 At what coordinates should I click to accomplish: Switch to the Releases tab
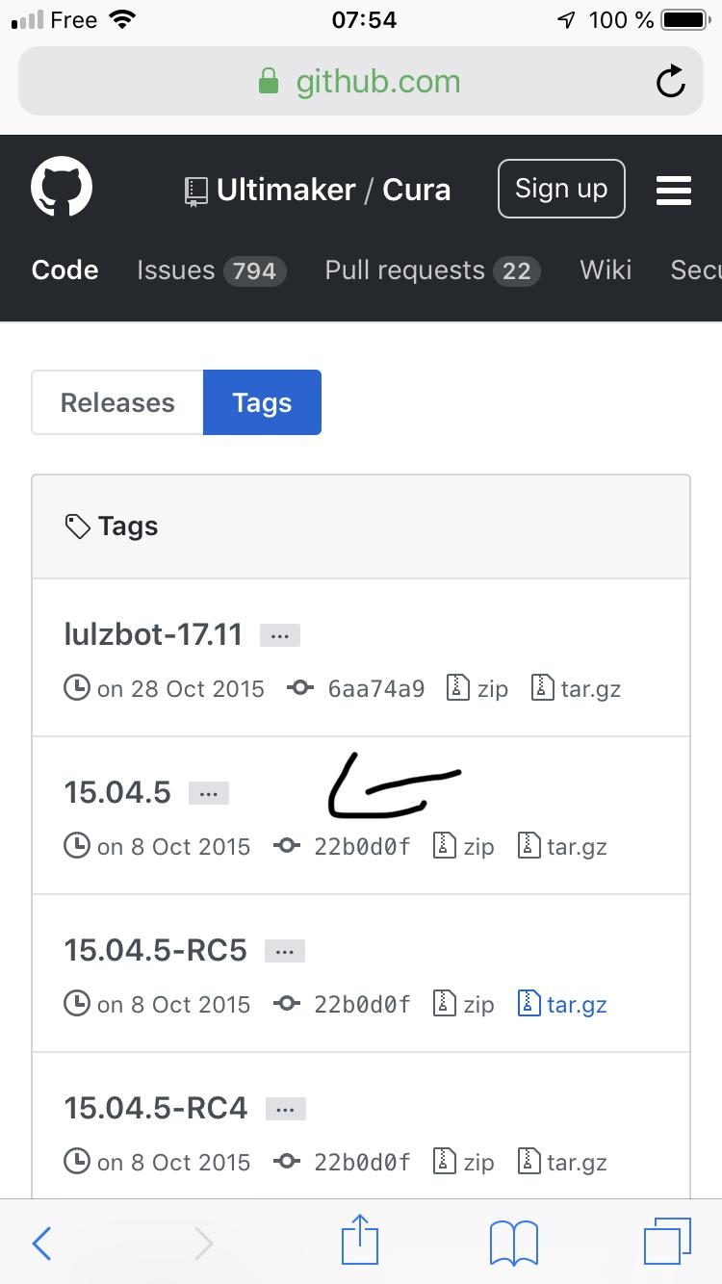pos(117,402)
